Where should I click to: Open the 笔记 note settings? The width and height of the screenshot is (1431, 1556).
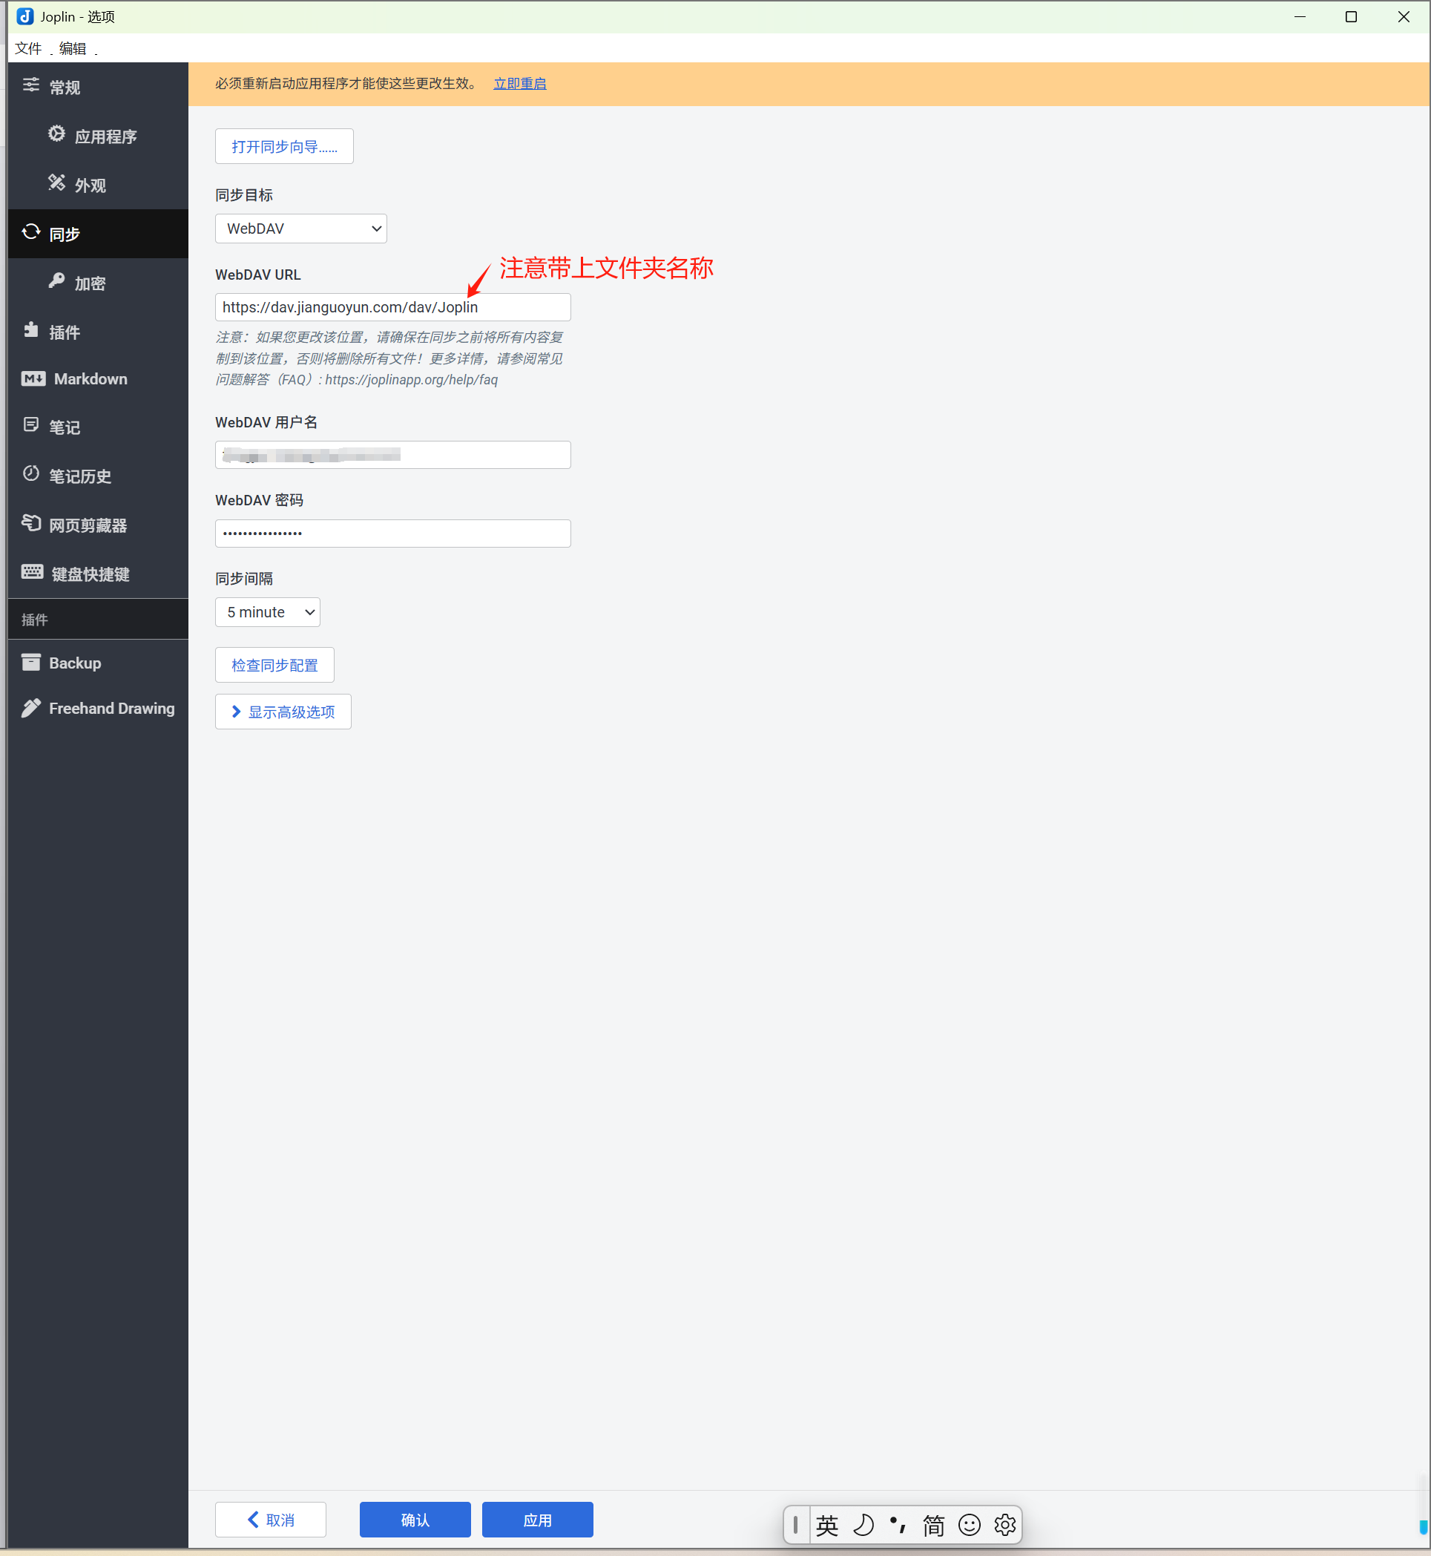click(x=98, y=427)
